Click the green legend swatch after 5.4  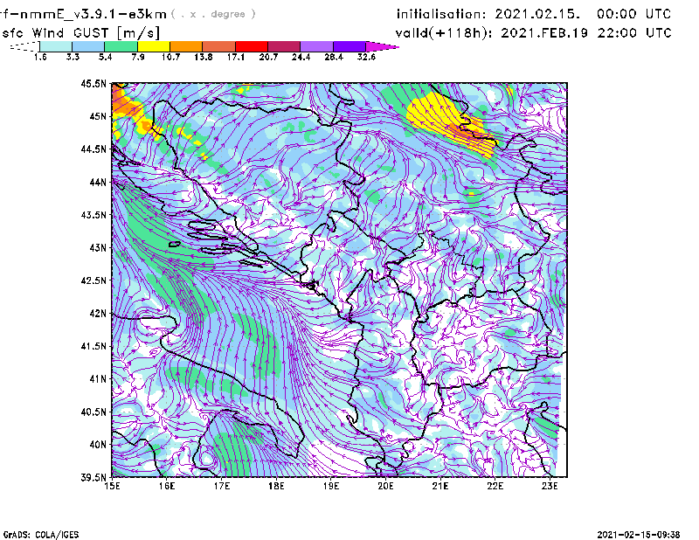coord(121,46)
